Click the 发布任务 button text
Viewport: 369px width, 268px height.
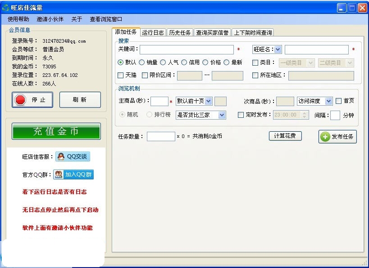coord(342,137)
